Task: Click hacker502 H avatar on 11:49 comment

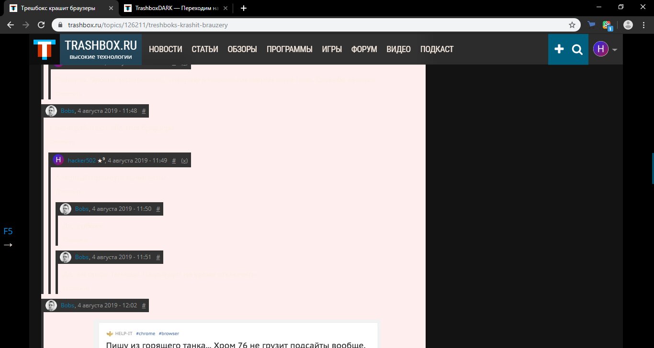Action: [x=58, y=160]
